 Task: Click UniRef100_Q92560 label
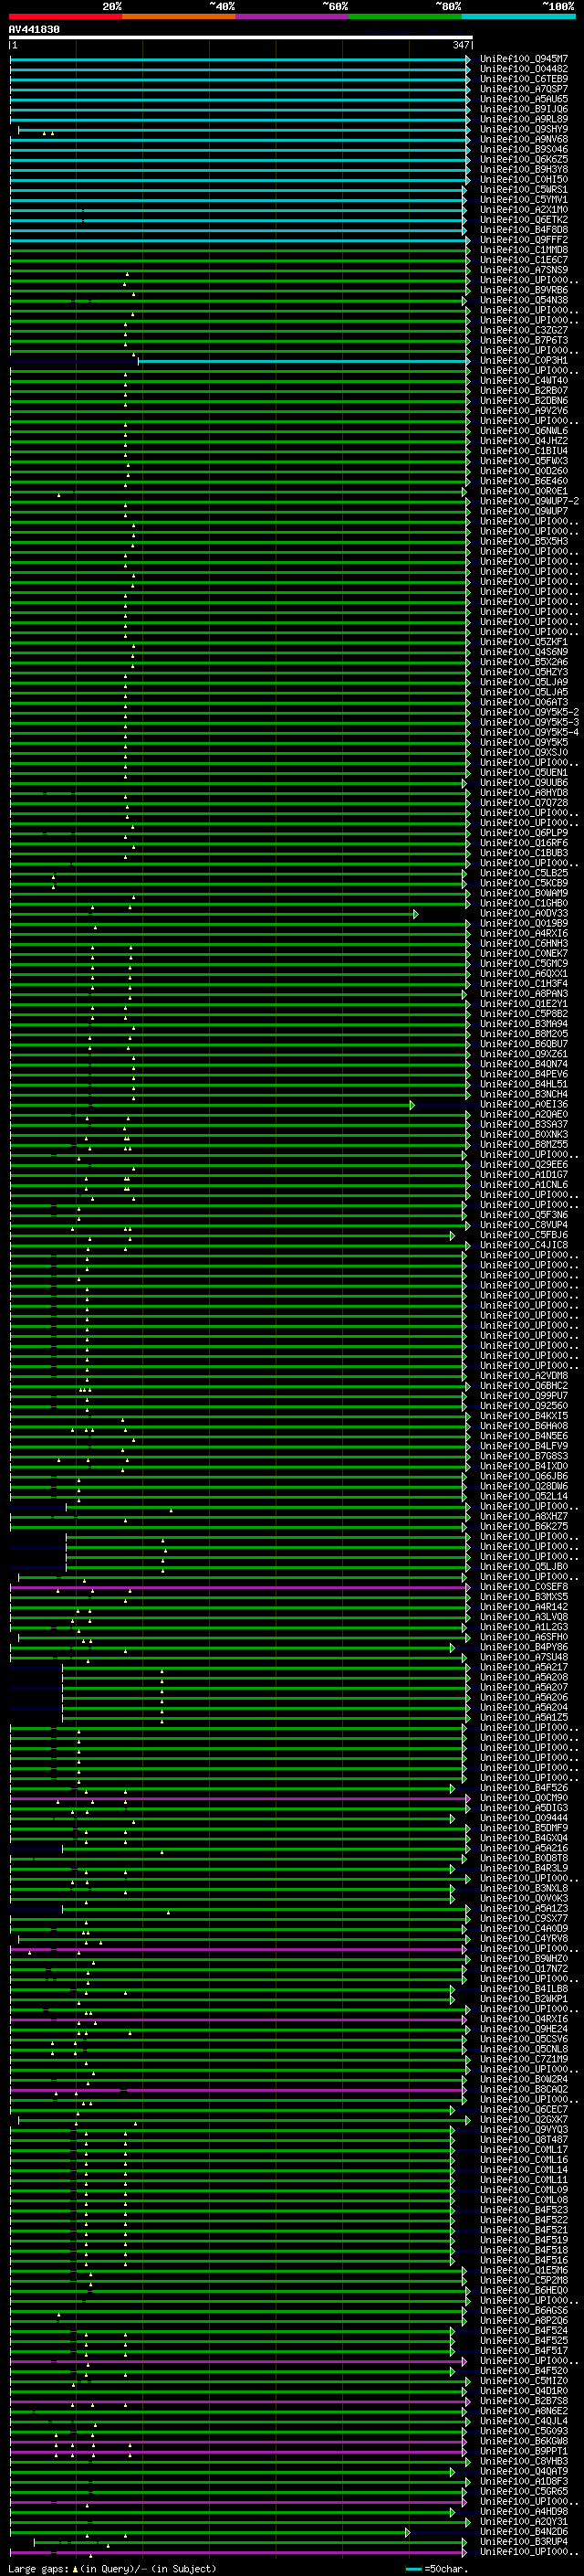point(524,1405)
